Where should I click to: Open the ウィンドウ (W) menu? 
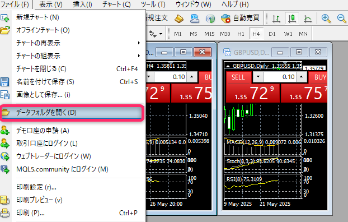[194, 4]
